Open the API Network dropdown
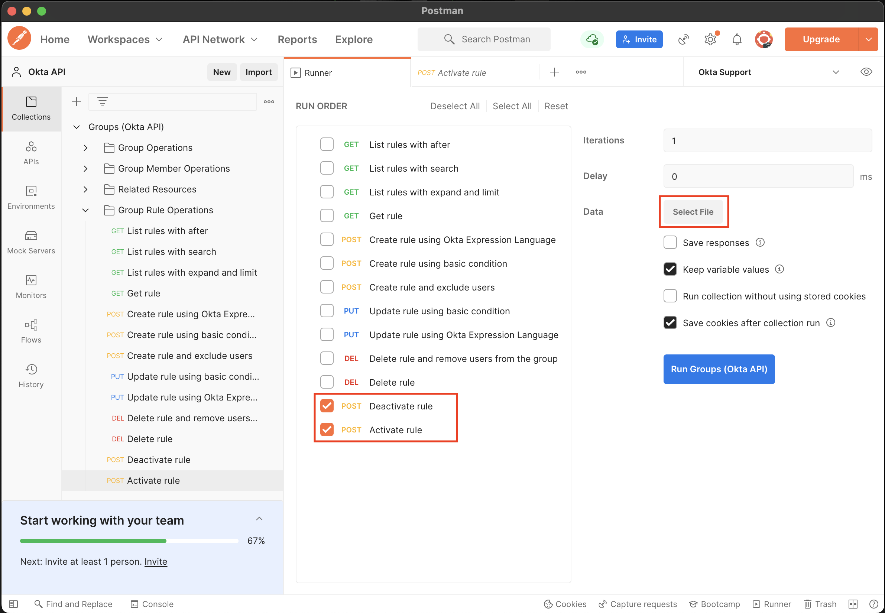 (220, 39)
